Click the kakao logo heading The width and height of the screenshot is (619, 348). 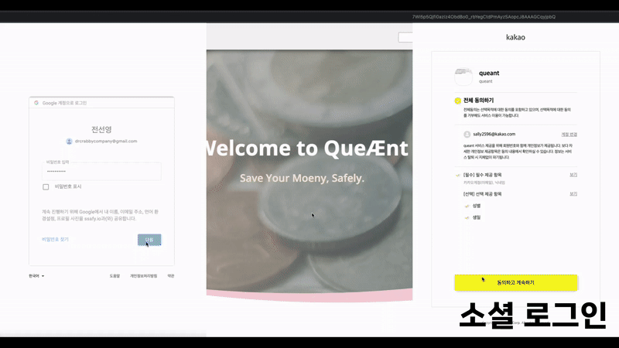pyautogui.click(x=515, y=37)
